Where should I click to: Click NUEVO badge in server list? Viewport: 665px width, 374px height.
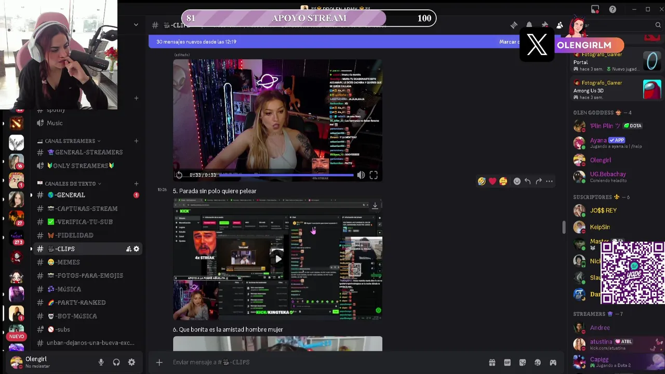coord(16,336)
